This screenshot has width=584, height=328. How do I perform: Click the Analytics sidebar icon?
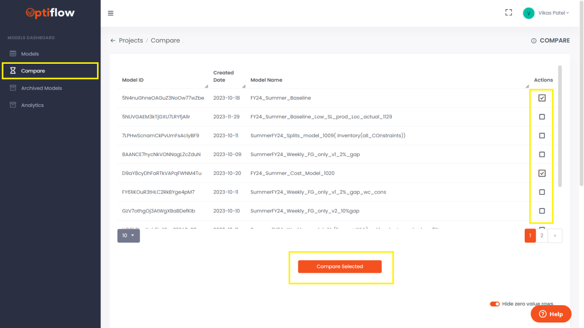point(13,105)
